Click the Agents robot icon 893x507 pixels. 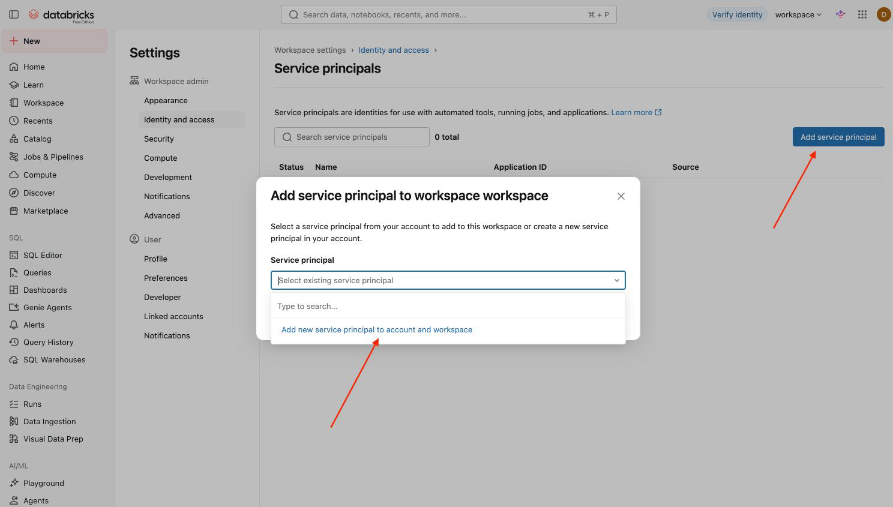(x=14, y=500)
